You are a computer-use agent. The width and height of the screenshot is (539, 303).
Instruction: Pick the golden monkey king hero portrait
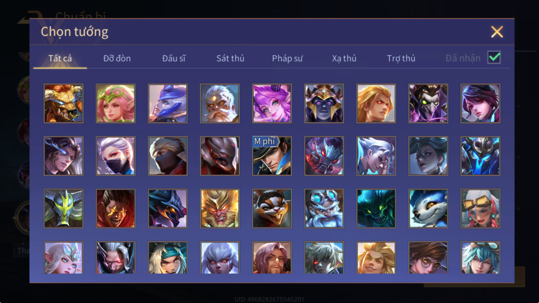(220, 209)
